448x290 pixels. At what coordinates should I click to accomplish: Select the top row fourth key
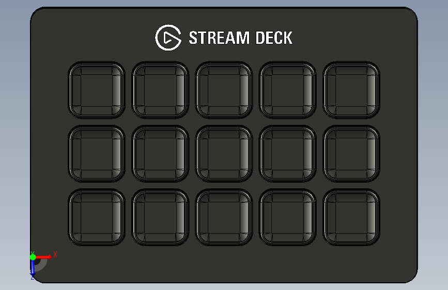288,90
